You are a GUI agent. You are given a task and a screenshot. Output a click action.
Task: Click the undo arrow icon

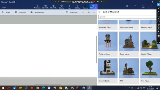[135, 6]
